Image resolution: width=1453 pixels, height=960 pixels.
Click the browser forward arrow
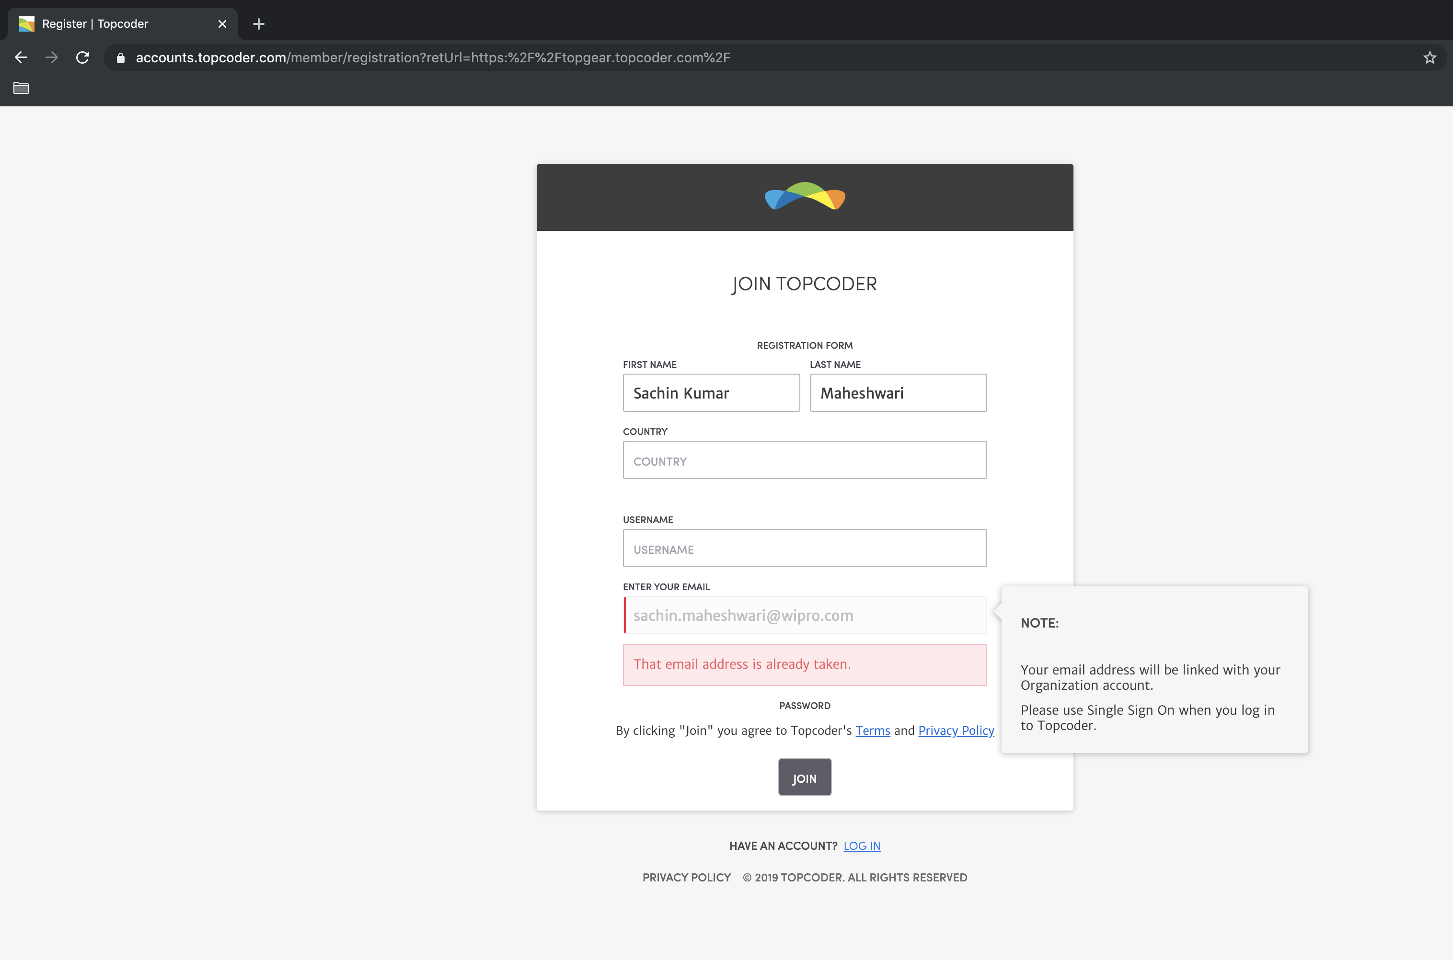[52, 57]
